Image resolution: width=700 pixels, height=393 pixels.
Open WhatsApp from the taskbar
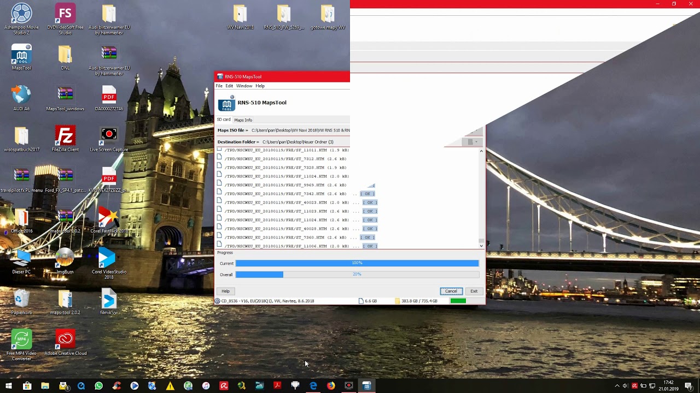coord(98,386)
